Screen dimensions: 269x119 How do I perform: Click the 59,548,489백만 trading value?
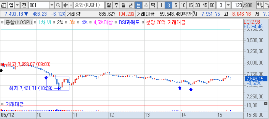click(x=175, y=14)
